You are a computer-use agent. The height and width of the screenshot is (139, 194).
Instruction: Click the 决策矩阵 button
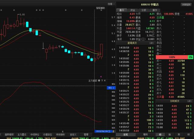[x=186, y=5]
